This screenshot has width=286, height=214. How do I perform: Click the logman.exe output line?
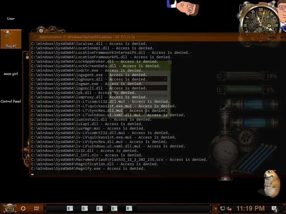point(87,84)
